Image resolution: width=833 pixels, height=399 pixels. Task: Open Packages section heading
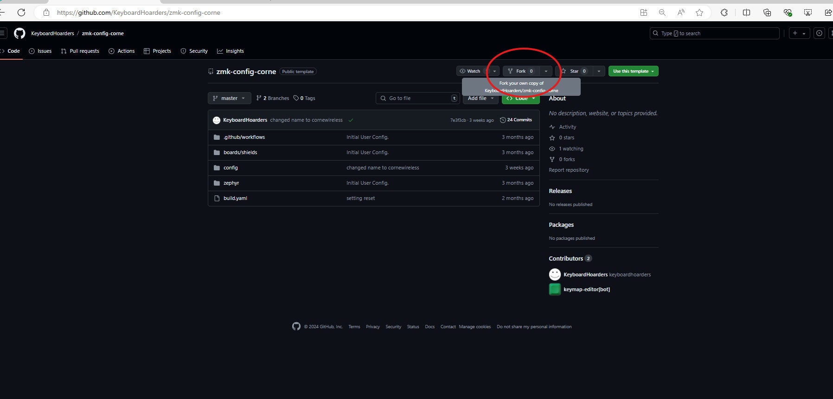tap(561, 225)
